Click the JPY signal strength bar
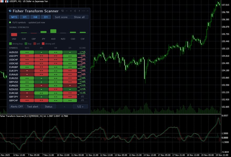This screenshot has height=157, width=231. tap(44, 32)
